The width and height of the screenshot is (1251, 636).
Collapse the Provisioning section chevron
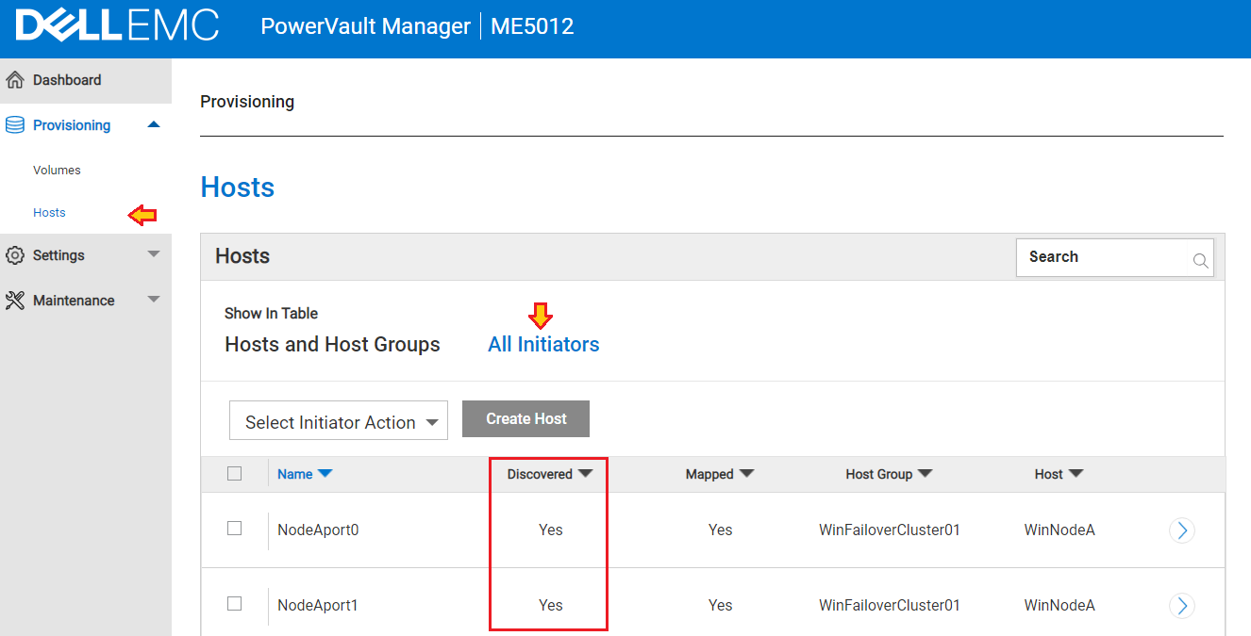tap(153, 123)
